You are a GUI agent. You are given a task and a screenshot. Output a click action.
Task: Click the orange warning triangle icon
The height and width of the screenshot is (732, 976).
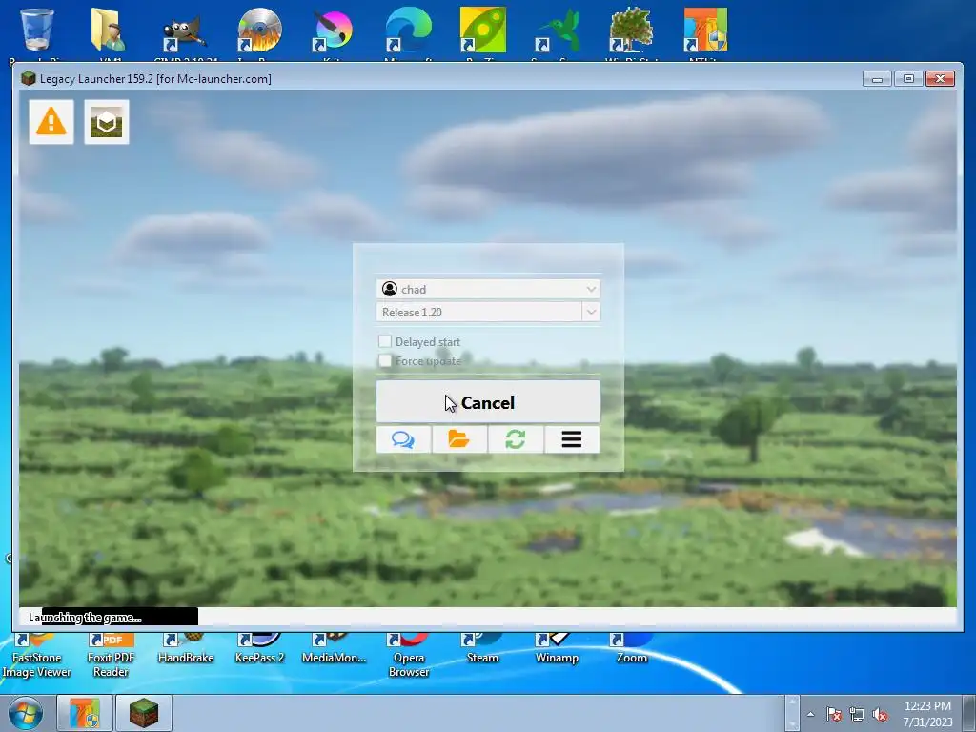click(x=51, y=122)
